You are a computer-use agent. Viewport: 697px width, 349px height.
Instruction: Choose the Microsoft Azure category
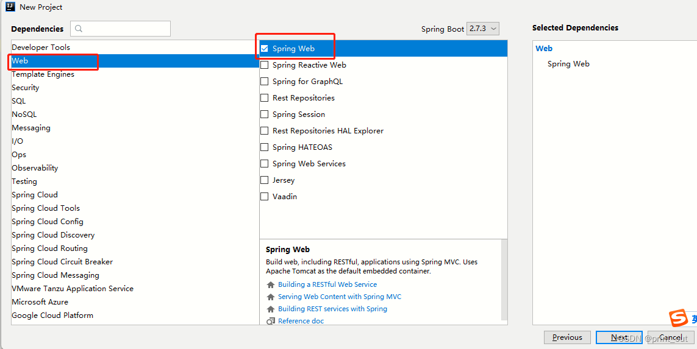[x=135, y=301]
